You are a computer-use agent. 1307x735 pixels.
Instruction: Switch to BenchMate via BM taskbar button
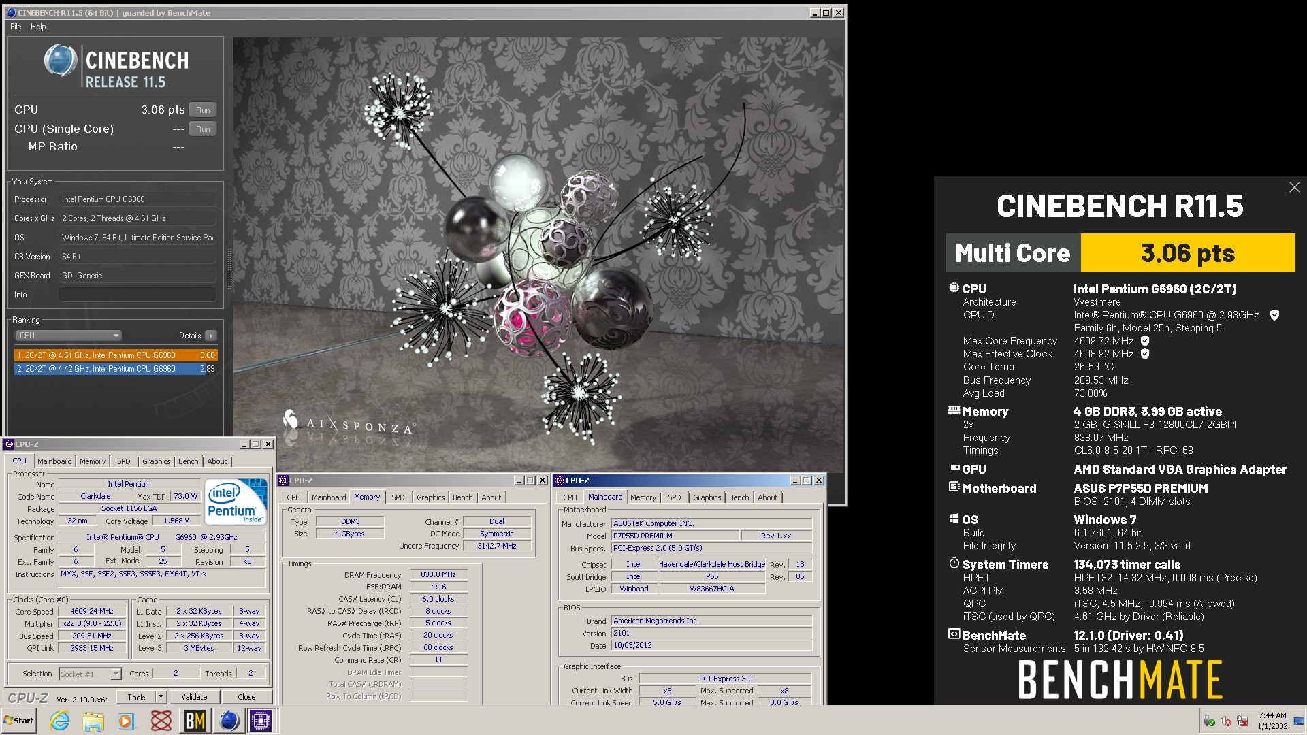pyautogui.click(x=195, y=721)
